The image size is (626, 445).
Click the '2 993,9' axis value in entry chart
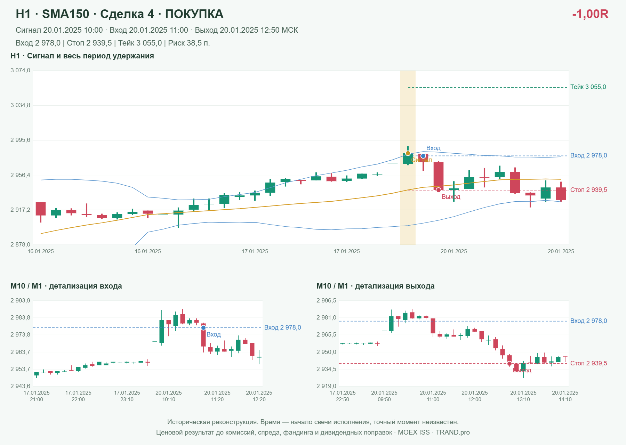(20, 301)
